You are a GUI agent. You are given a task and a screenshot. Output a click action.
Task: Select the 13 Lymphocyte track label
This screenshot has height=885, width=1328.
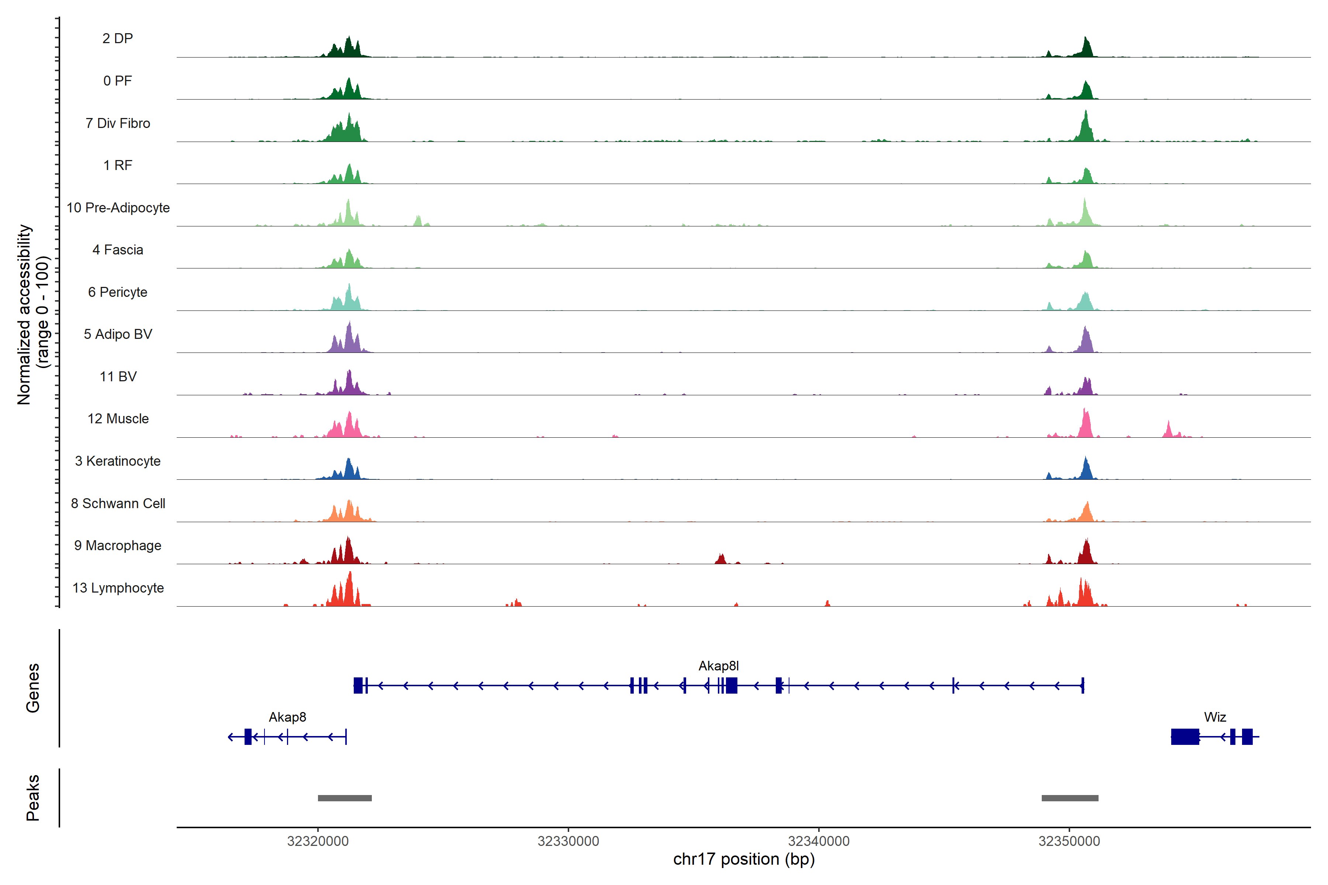tap(118, 587)
